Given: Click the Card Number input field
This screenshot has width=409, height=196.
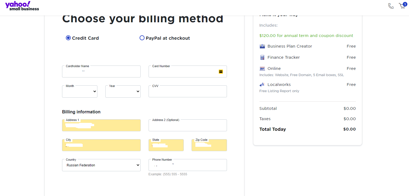Looking at the screenshot, I should 188,71.
